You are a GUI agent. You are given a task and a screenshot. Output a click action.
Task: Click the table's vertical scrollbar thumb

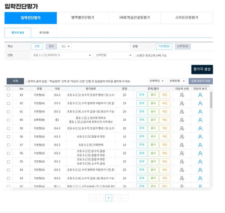(211, 100)
